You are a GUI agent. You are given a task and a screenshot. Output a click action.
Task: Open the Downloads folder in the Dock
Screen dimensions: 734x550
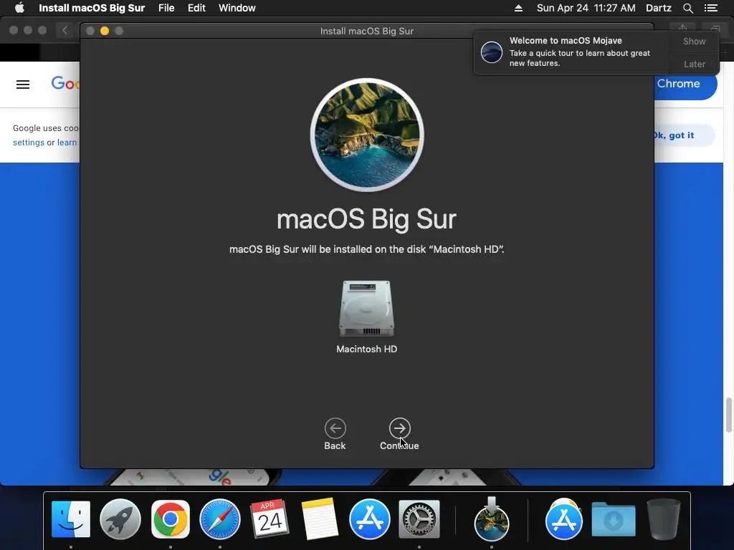pos(614,519)
